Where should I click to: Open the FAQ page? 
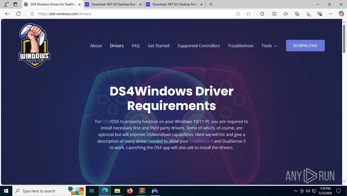coord(135,46)
